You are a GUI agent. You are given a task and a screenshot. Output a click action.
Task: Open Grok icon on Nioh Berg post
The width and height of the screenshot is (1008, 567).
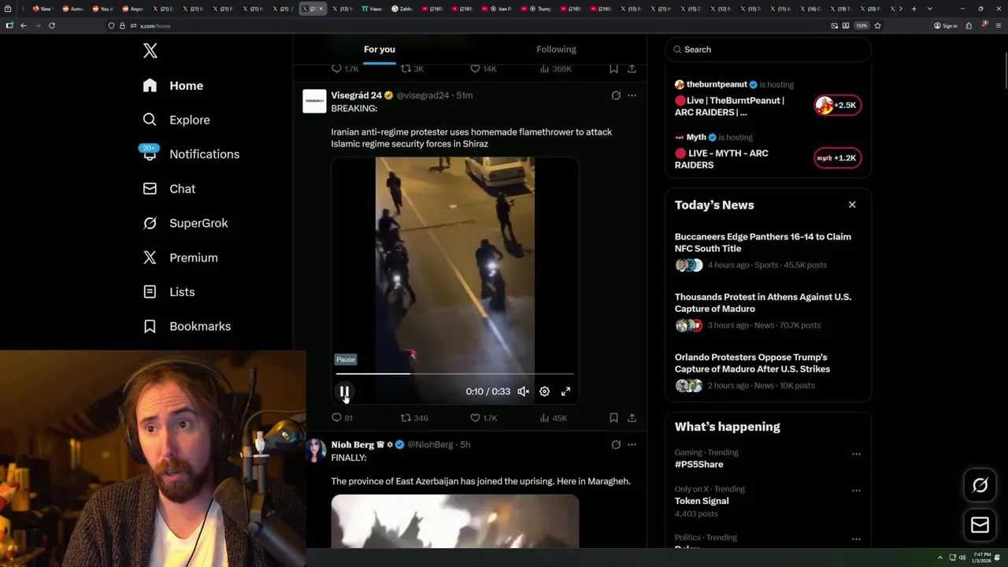pos(616,445)
